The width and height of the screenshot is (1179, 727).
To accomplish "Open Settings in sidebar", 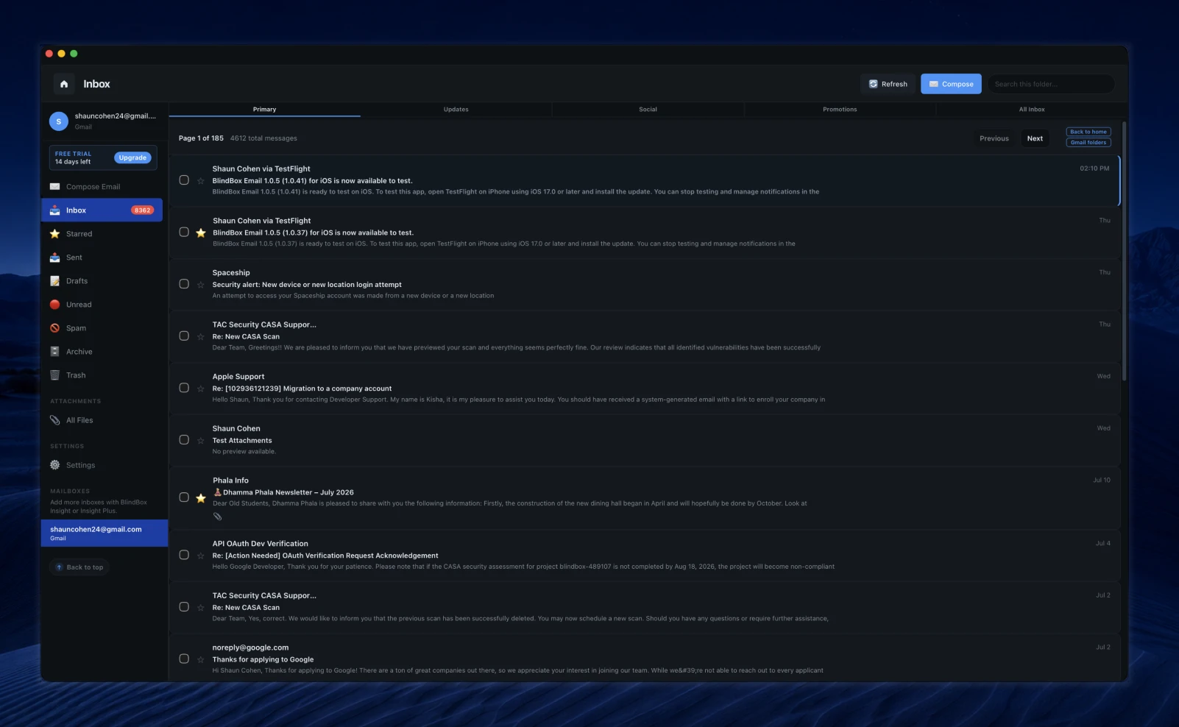I will [x=102, y=465].
